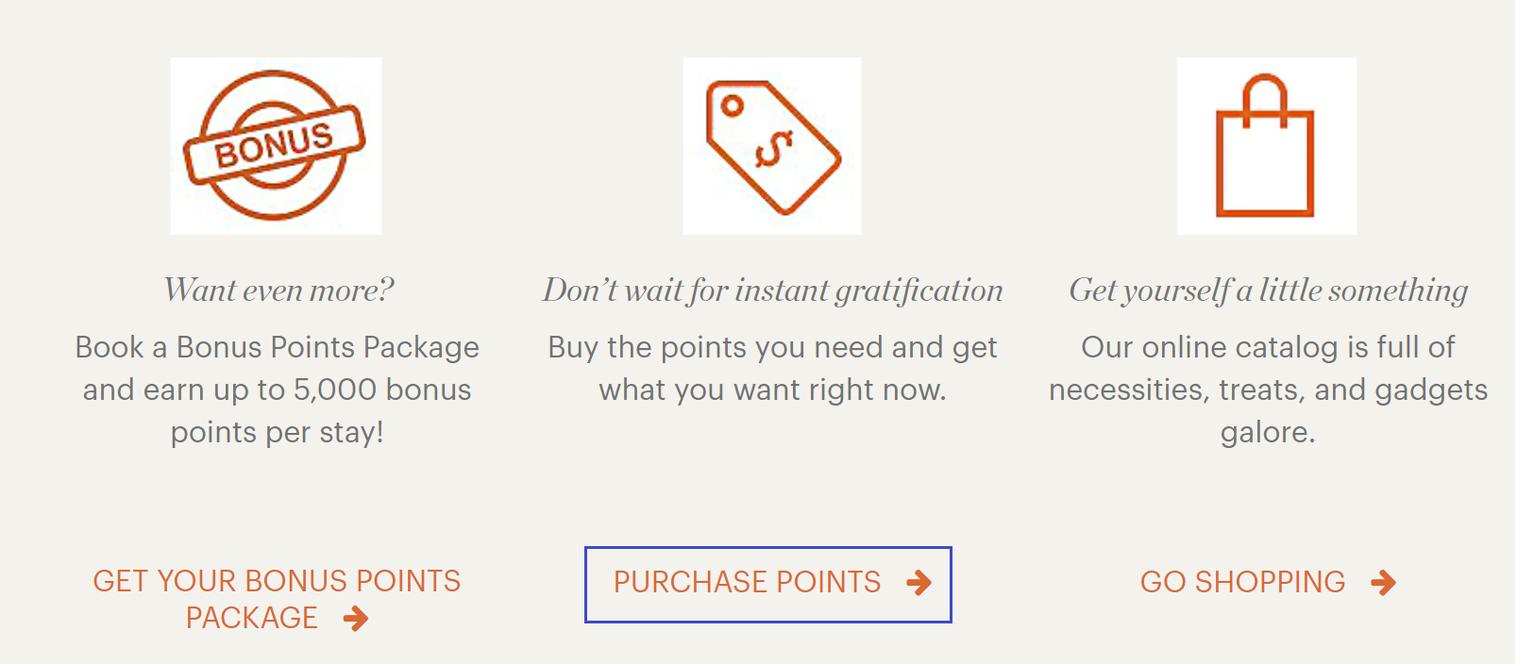Click the Book a Bonus Points Package text
The width and height of the screenshot is (1517, 664).
coord(278,390)
